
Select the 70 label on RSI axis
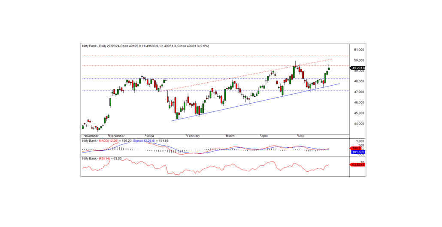tap(362, 161)
